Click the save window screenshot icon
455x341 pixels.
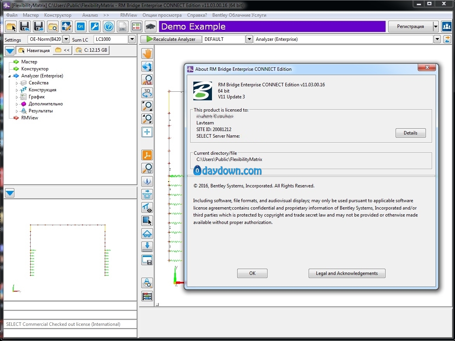[x=147, y=260]
